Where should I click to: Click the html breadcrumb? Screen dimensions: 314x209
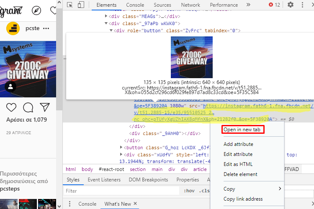(x=71, y=169)
